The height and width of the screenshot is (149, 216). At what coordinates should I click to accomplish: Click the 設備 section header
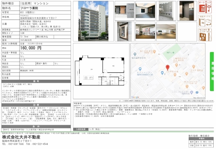36,105
